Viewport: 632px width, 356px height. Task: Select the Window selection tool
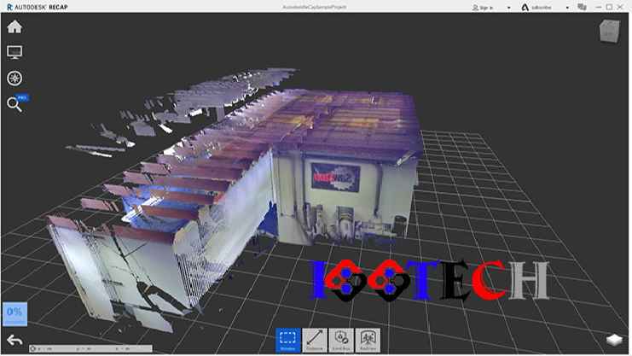288,339
